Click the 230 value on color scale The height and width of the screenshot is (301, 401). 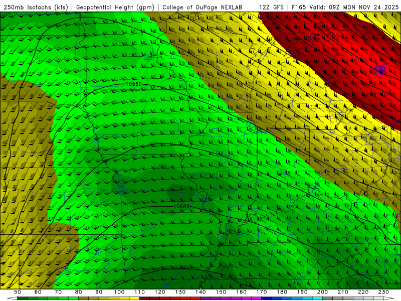(x=383, y=292)
